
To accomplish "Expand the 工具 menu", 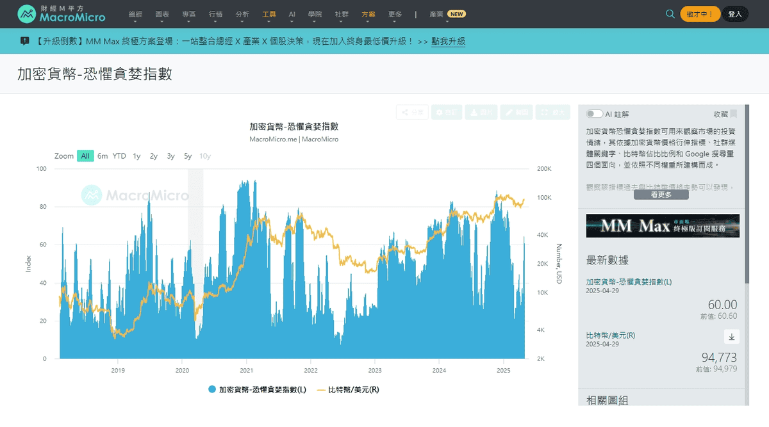I will 269,13.
